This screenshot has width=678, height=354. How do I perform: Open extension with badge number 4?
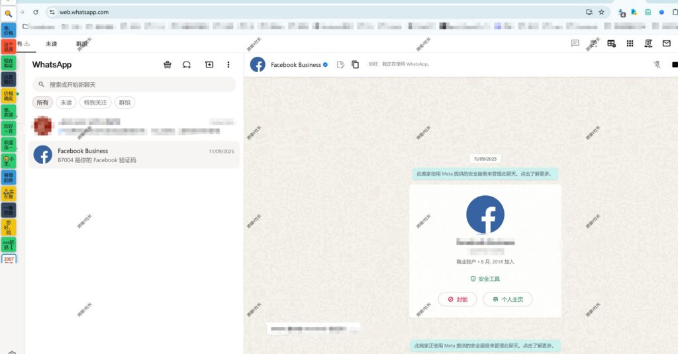(x=622, y=13)
